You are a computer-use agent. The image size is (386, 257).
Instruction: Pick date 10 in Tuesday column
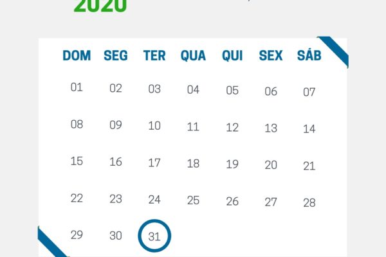coord(154,126)
